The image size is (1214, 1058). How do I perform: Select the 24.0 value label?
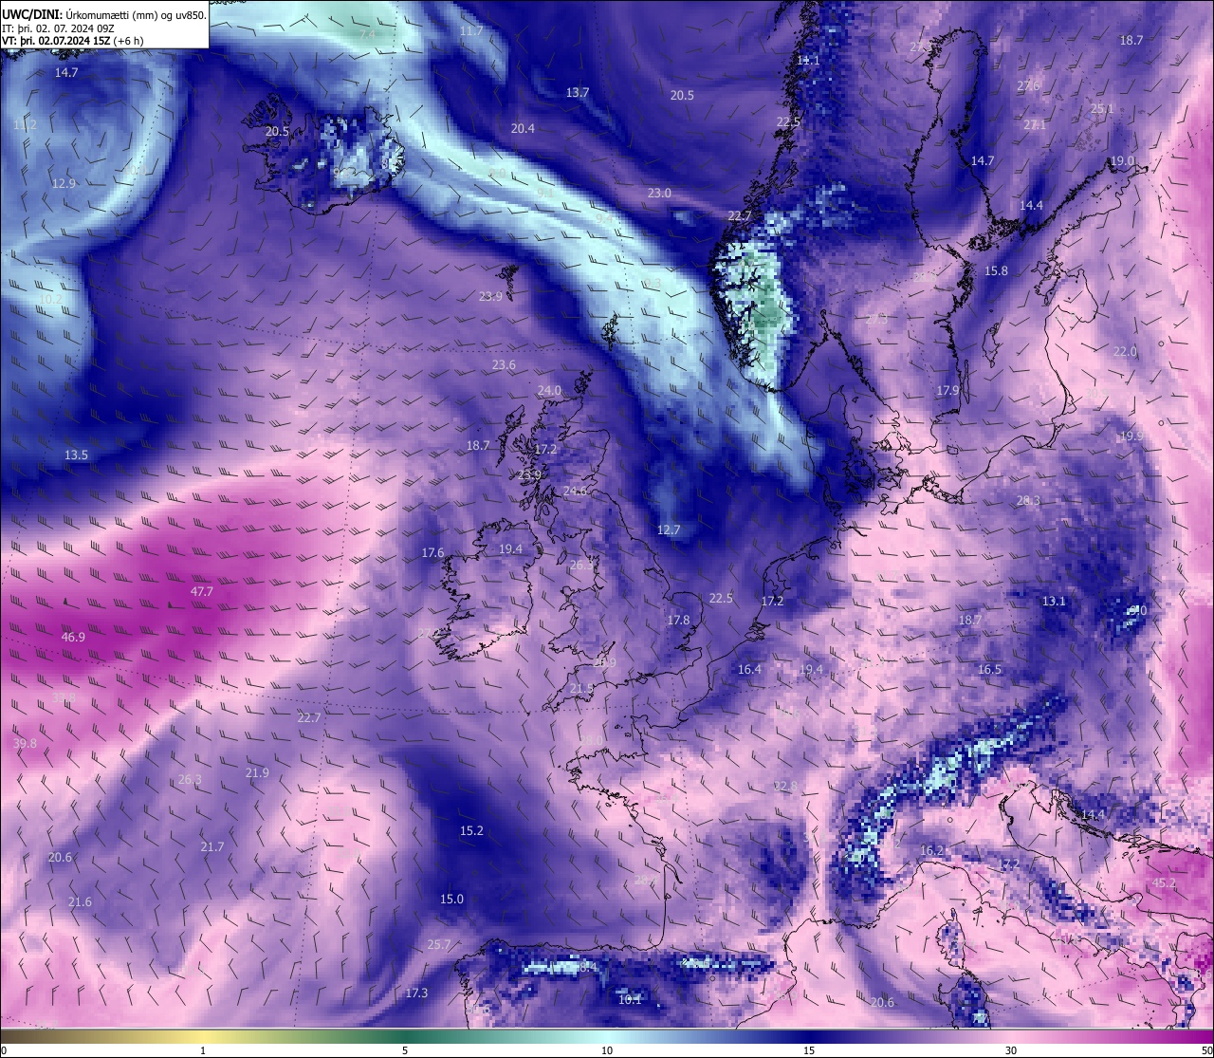click(549, 390)
